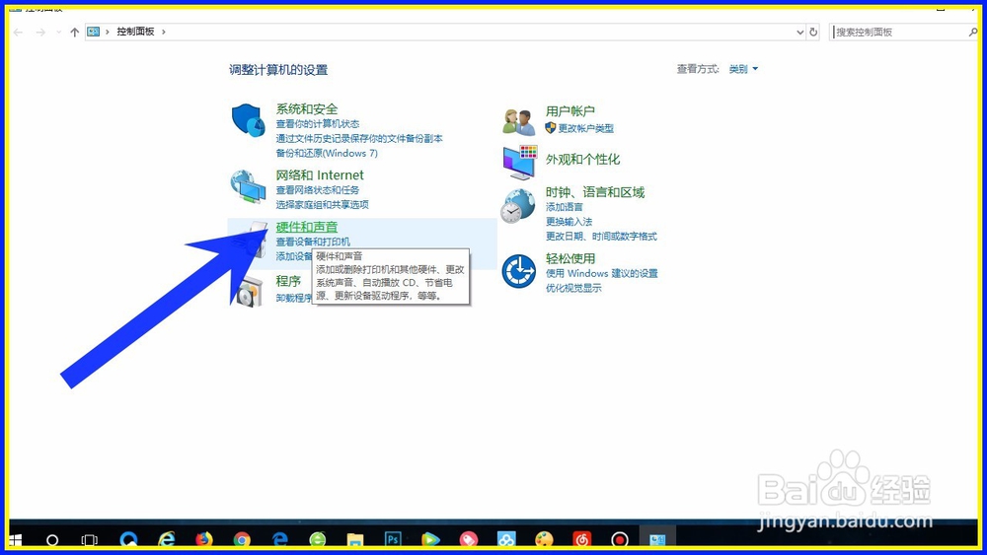Click the 程序 disc box icon
The width and height of the screenshot is (987, 555).
coord(250,292)
